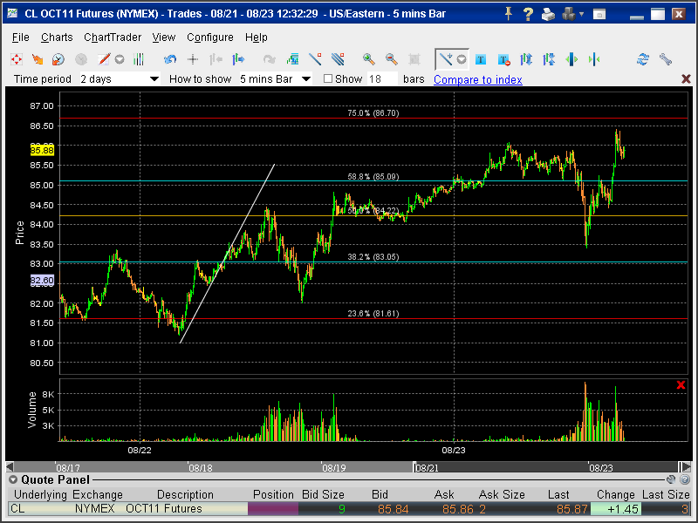This screenshot has width=698, height=523.
Task: Click the yellow question mark help icon
Action: [528, 14]
